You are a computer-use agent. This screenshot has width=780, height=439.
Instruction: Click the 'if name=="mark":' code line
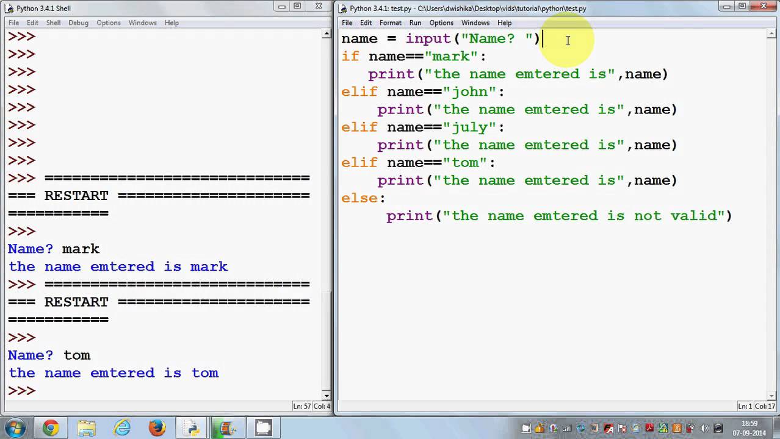pos(413,56)
